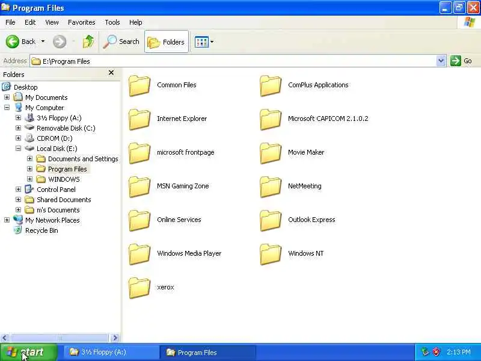Image resolution: width=481 pixels, height=361 pixels.
Task: Select the xerox folder icon
Action: point(139,288)
